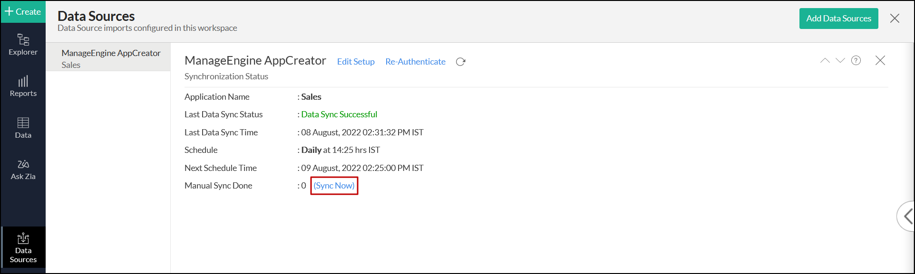Screen dimensions: 915x274
Task: Close the ManageEngine AppCreator details panel
Action: [x=880, y=60]
